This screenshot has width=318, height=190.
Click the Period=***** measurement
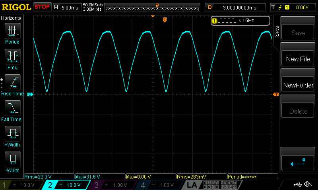coord(253,177)
